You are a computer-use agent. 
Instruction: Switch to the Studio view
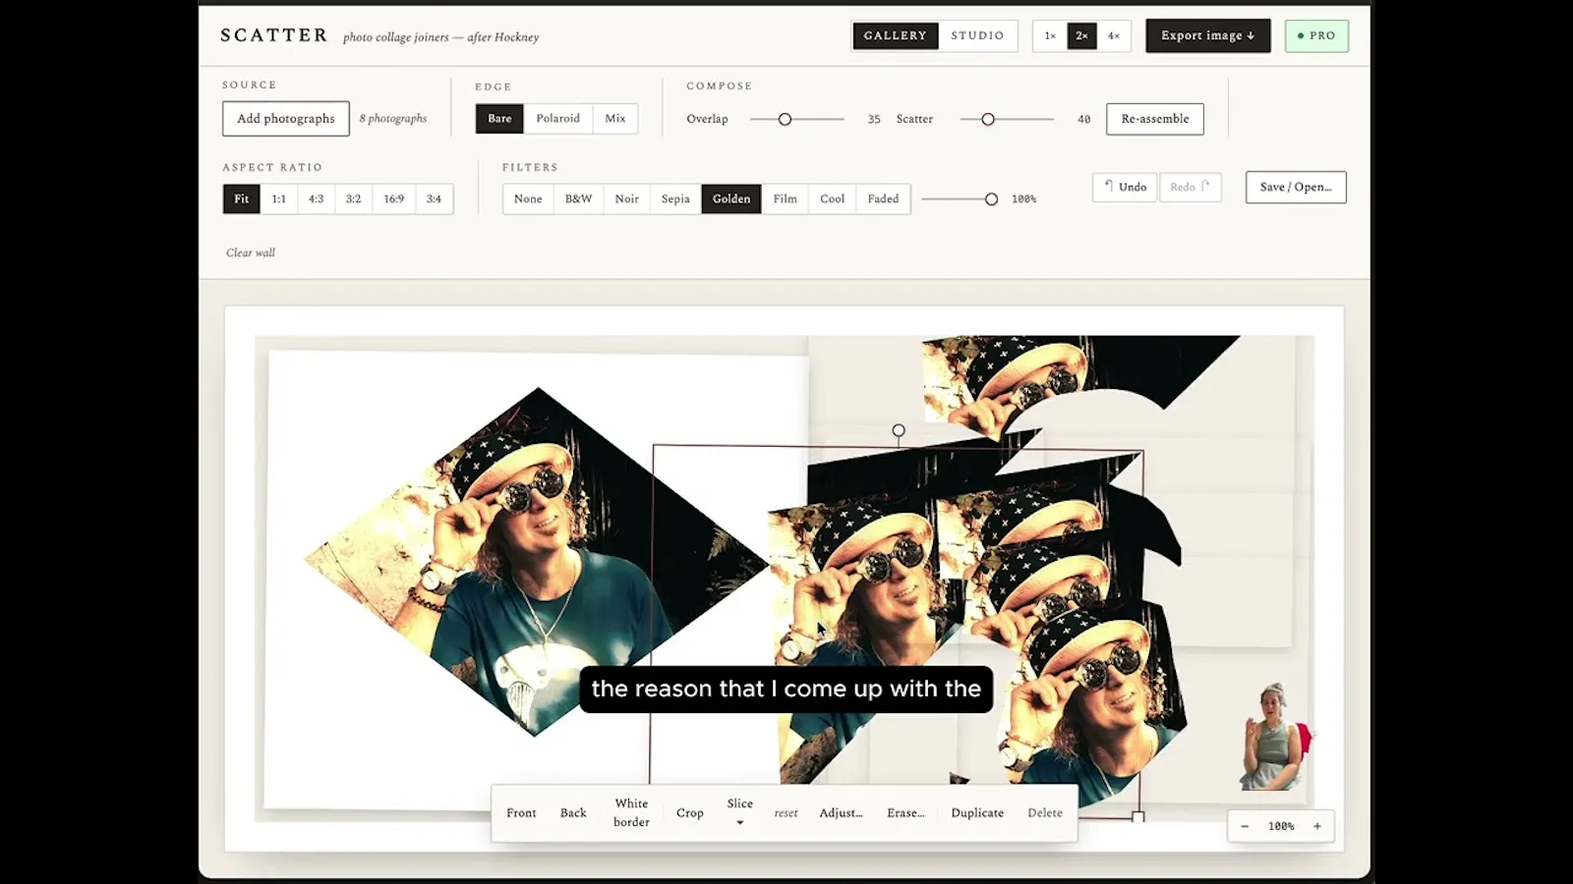977,35
